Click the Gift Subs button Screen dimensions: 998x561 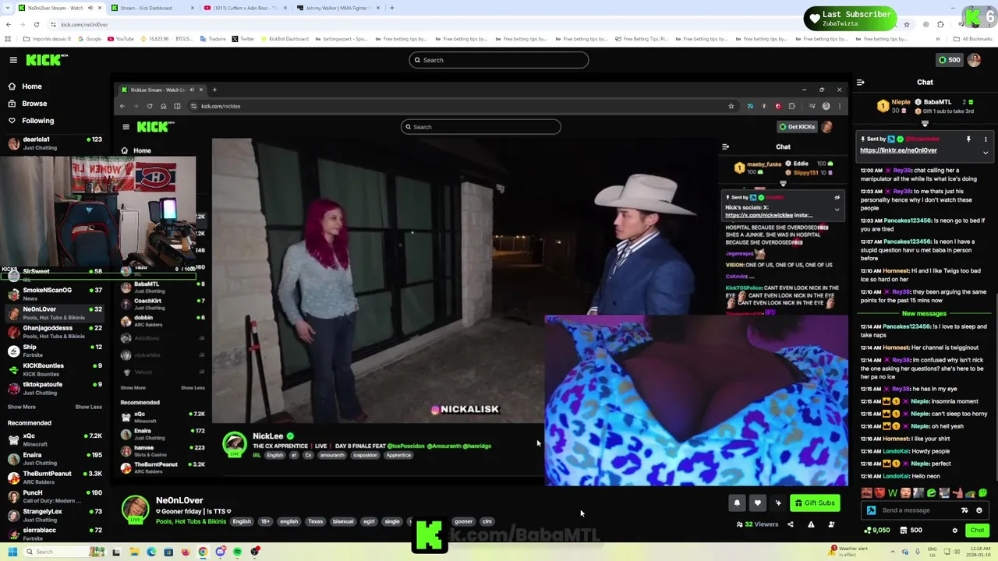pyautogui.click(x=815, y=503)
